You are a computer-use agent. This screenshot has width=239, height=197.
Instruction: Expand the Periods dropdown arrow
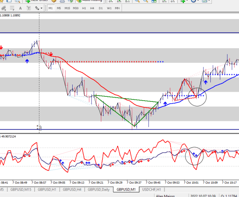coord(198,1)
